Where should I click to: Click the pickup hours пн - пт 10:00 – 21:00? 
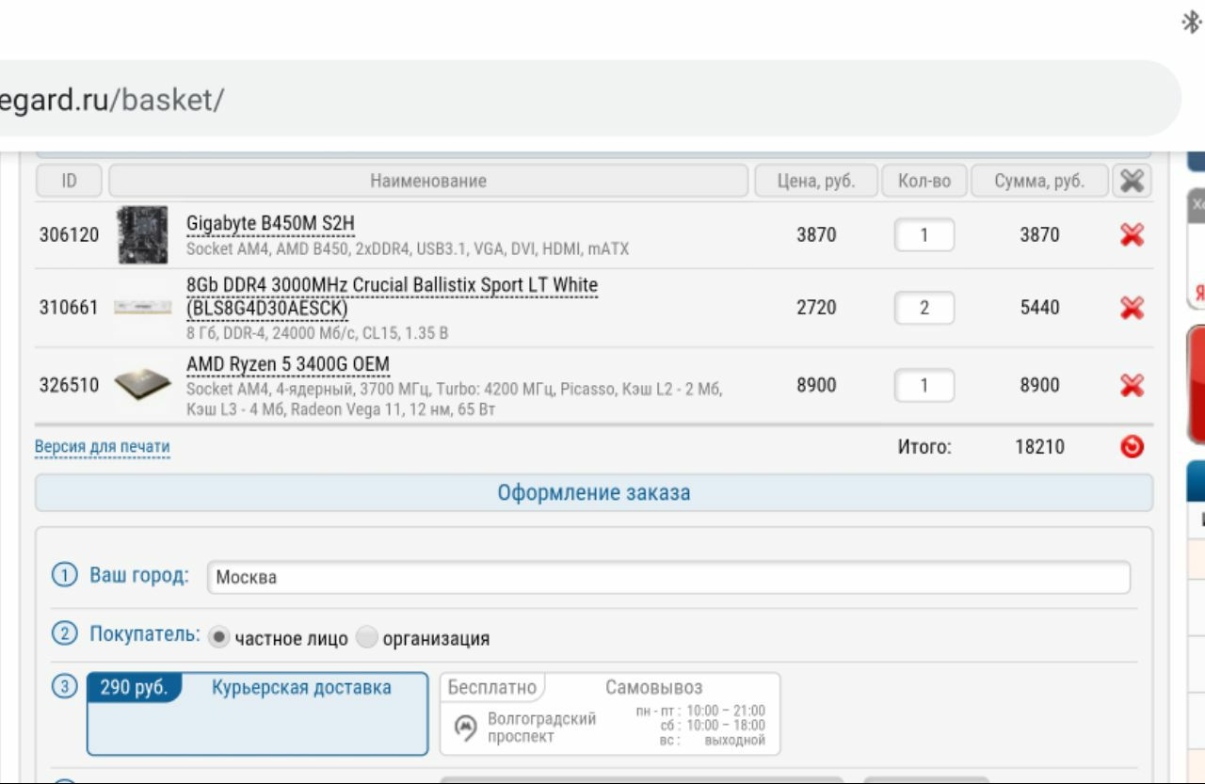click(x=700, y=711)
